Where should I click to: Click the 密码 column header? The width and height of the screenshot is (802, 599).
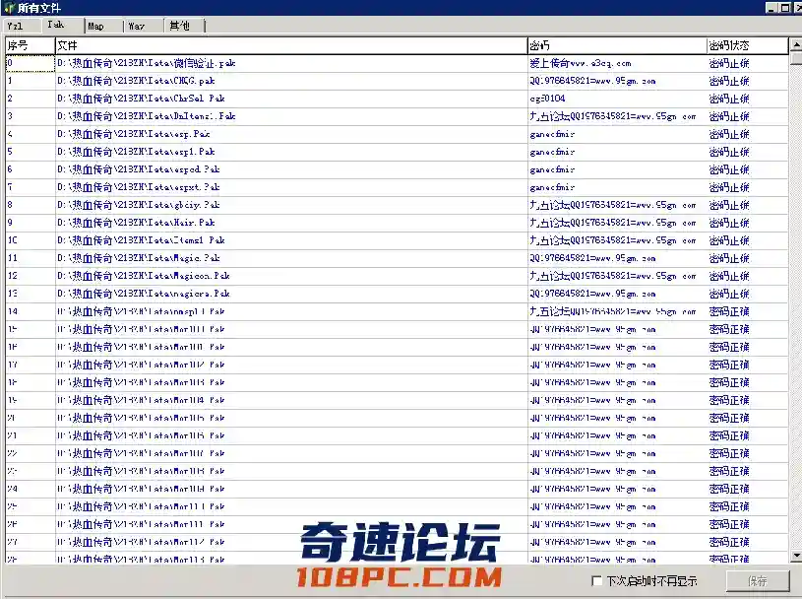click(x=617, y=45)
